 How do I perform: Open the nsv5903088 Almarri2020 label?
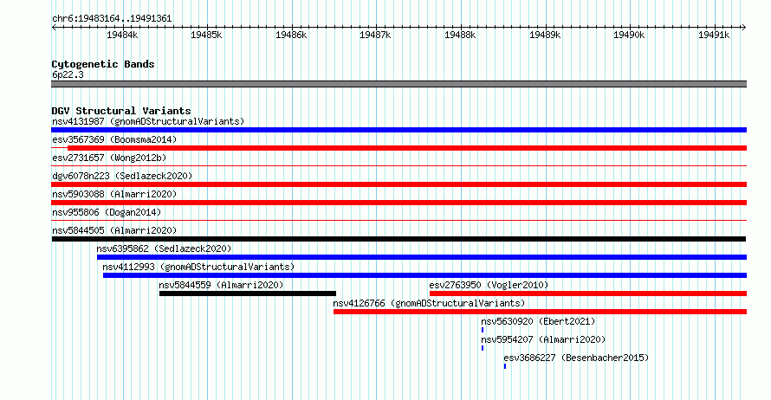pyautogui.click(x=114, y=194)
